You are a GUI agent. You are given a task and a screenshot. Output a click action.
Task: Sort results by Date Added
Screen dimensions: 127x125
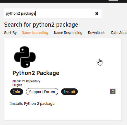coord(119,33)
